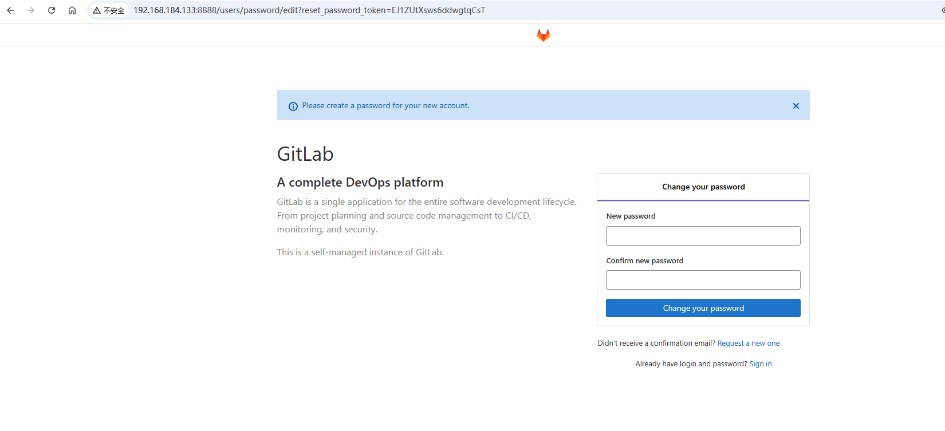Follow the Sign in link
This screenshot has width=945, height=431.
coord(761,364)
